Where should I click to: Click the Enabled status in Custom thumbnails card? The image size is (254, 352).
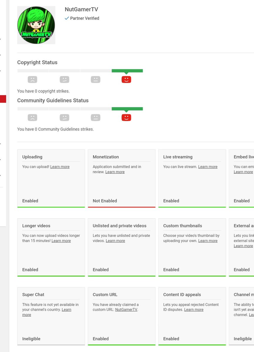click(x=171, y=270)
